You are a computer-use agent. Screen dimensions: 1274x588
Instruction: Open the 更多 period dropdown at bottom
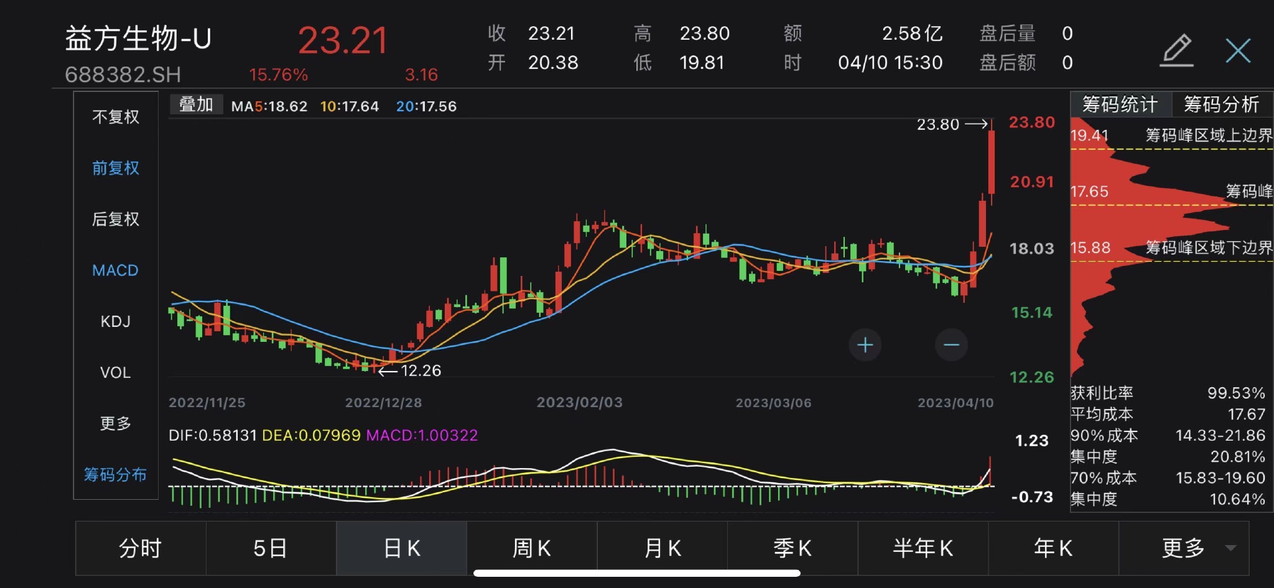coord(1184,548)
